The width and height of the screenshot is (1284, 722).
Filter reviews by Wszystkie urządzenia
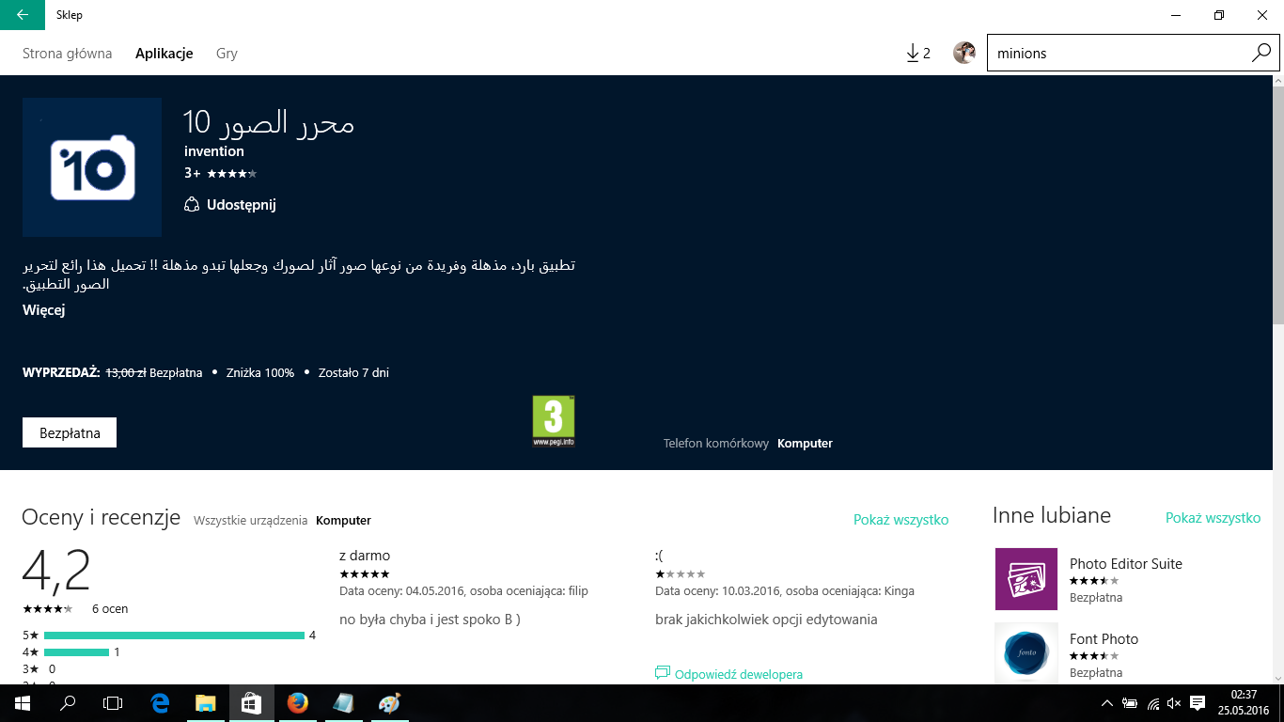pyautogui.click(x=251, y=520)
